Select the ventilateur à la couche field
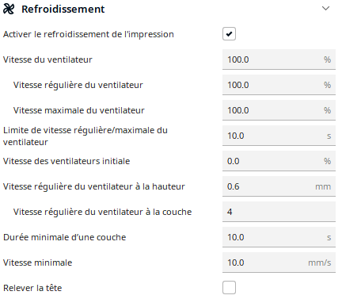The height and width of the screenshot is (299, 342). 279,212
